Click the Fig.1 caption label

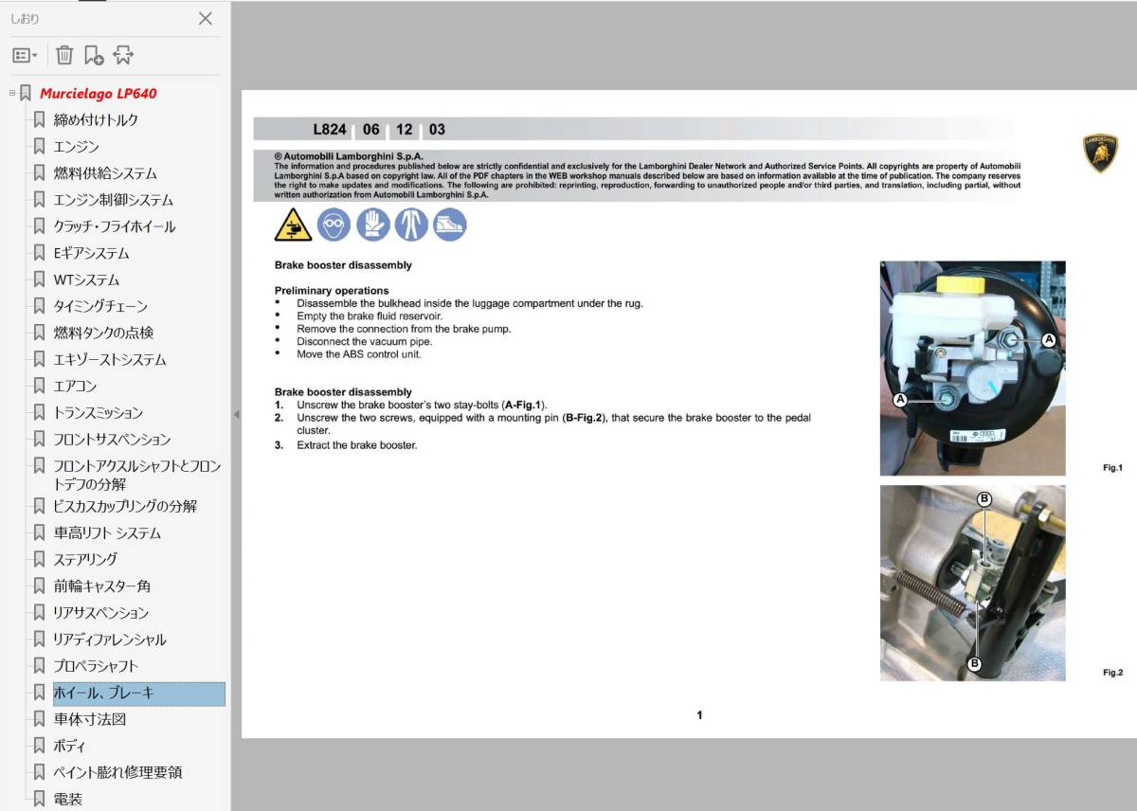pos(1112,468)
